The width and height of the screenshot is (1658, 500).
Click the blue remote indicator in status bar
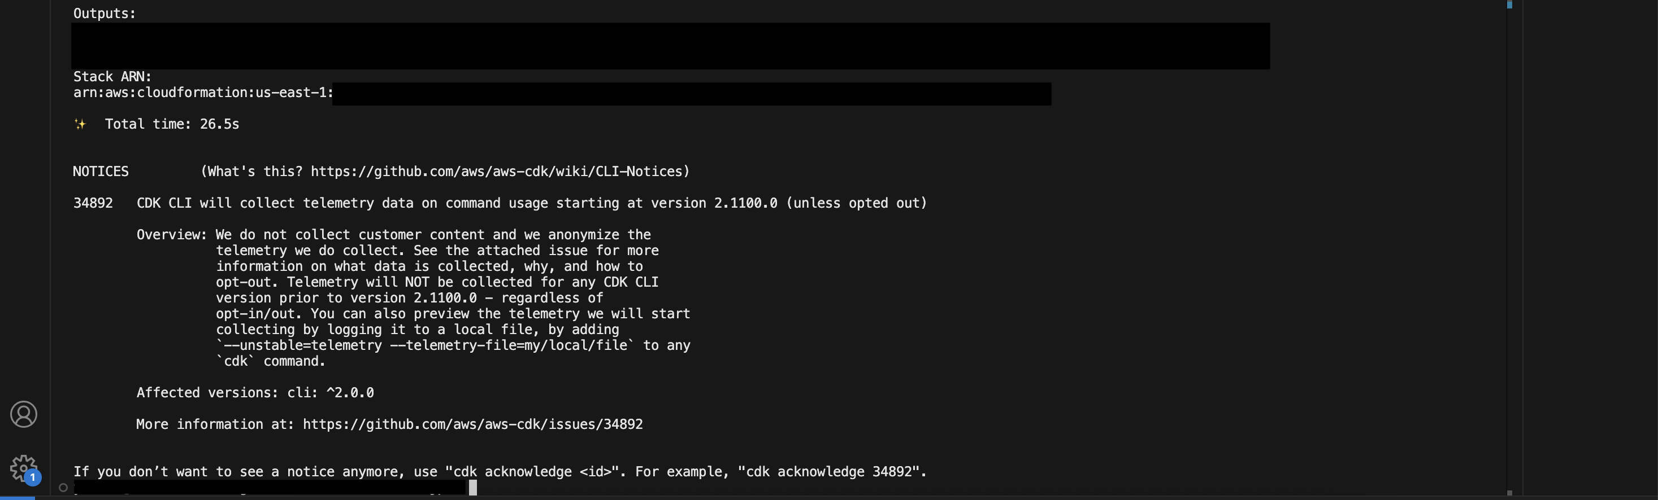(x=18, y=497)
